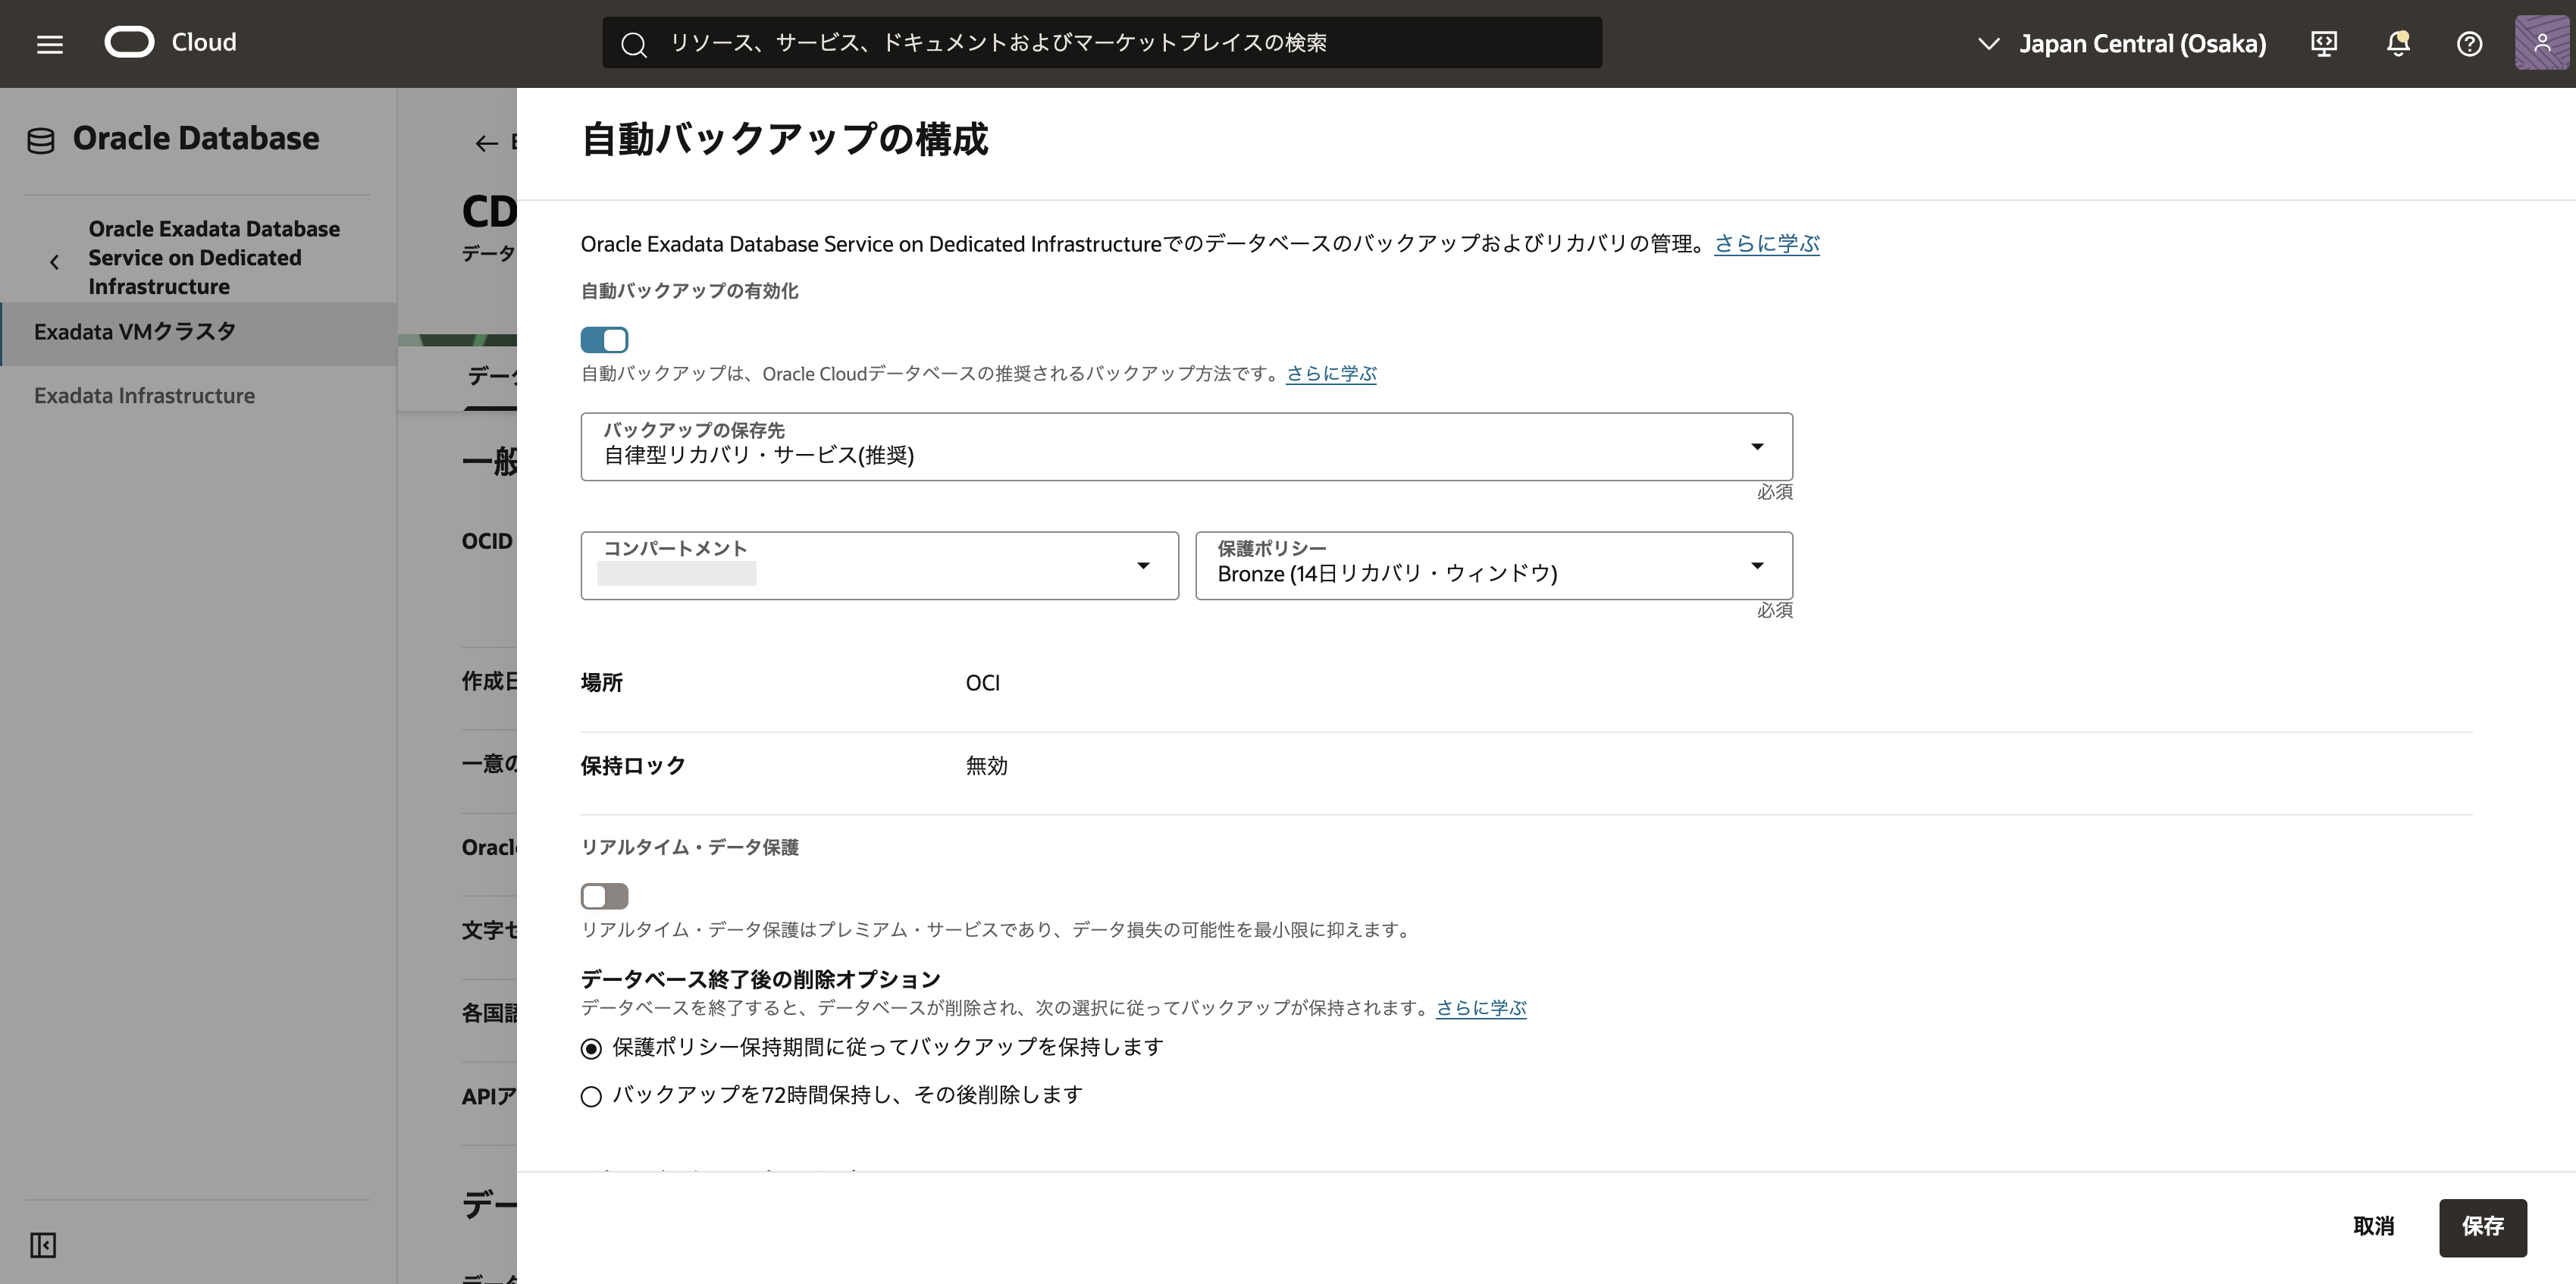Expand the バックアップの保存先 dropdown

click(1186, 447)
